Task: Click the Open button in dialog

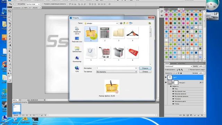Action: pyautogui.click(x=145, y=68)
